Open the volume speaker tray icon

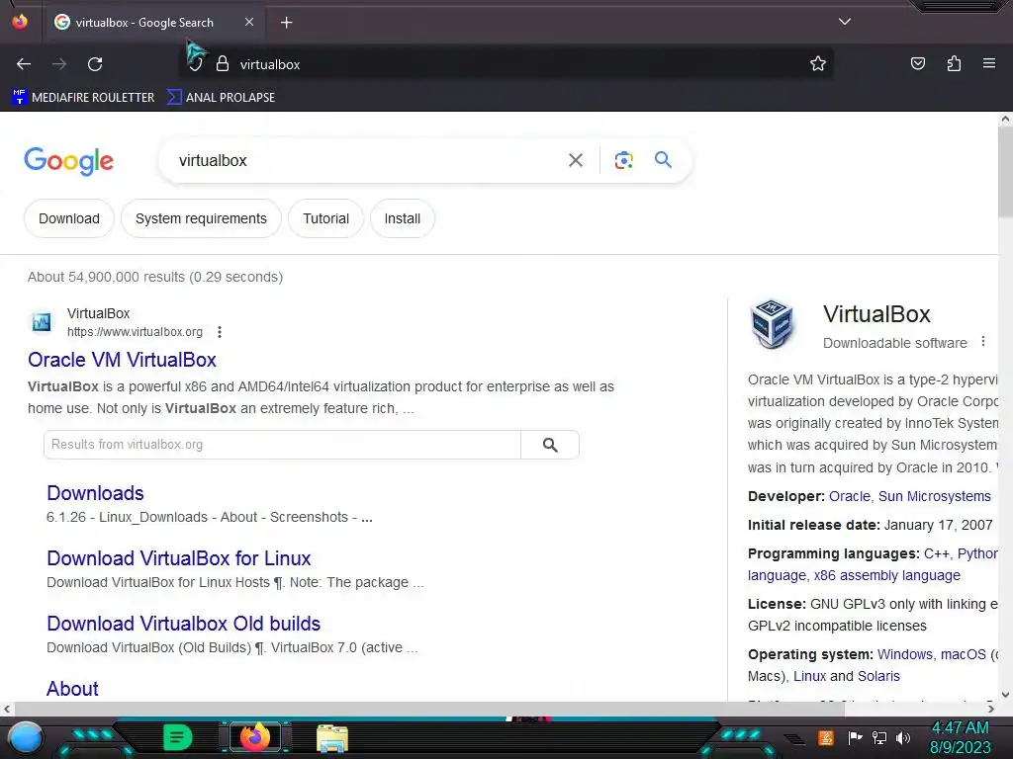point(903,737)
